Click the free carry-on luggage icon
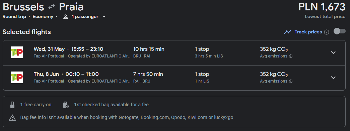 point(12,105)
